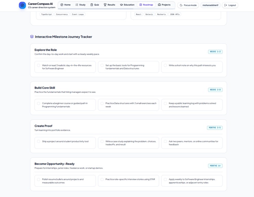Viewport: 254px width, 197px height.
Task: Open the Education tab
Action: (127, 5)
